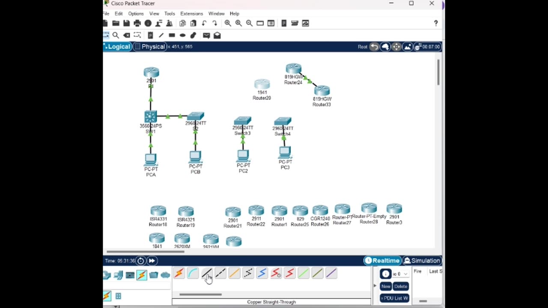Viewport: 548px width, 308px height.
Task: Click the Paste icon in toolbar
Action: 194,23
